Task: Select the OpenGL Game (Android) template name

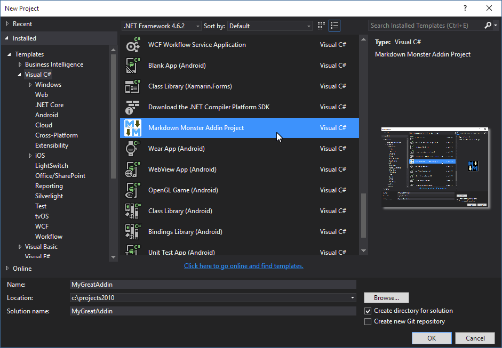Action: tap(183, 190)
